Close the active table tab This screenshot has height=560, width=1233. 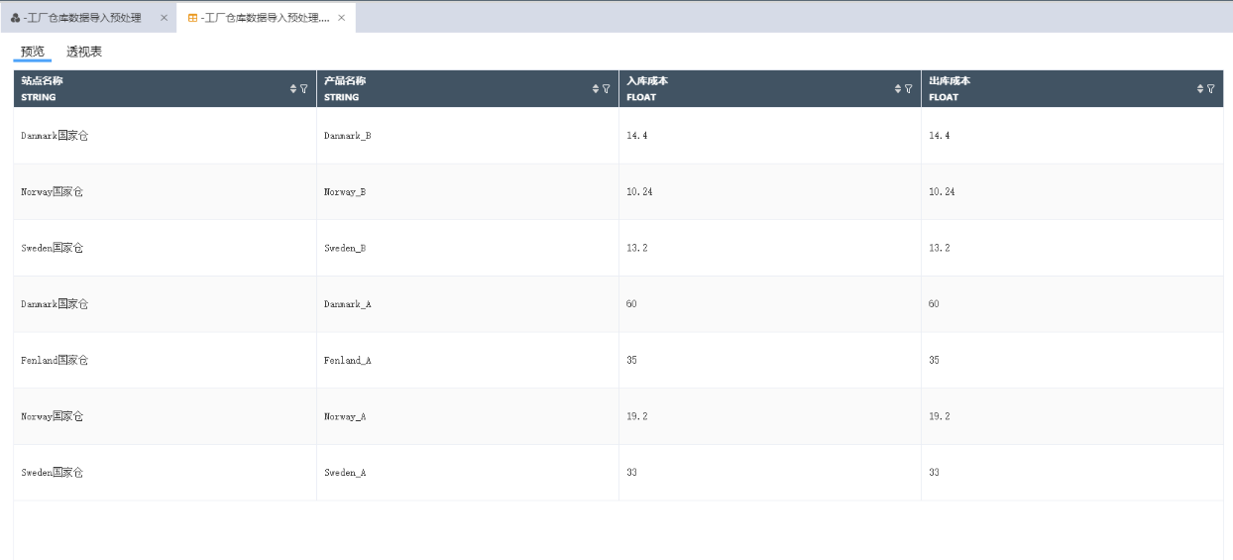click(x=342, y=18)
